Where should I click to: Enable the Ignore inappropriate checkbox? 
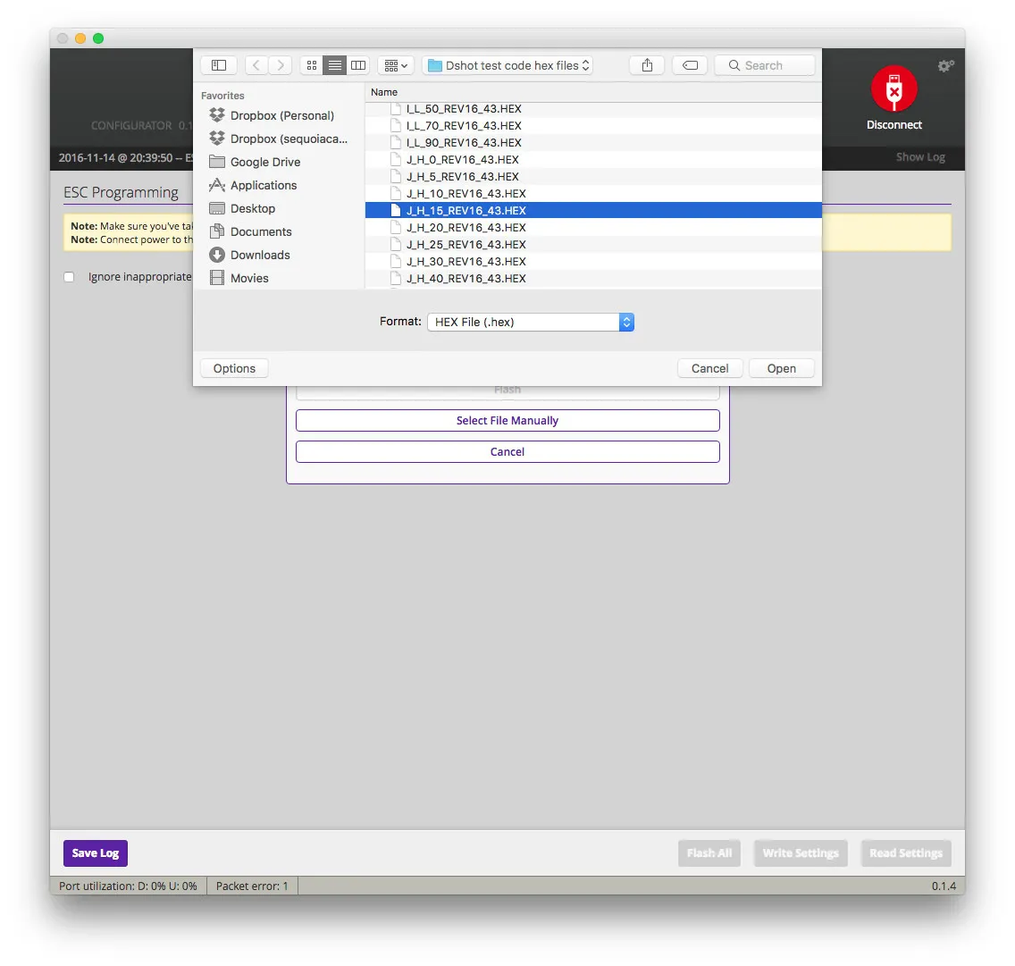pos(69,277)
